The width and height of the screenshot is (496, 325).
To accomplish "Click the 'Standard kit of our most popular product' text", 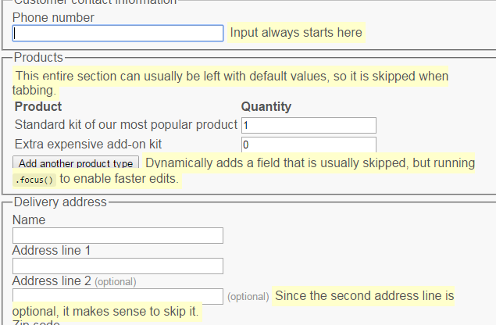I will pos(126,125).
